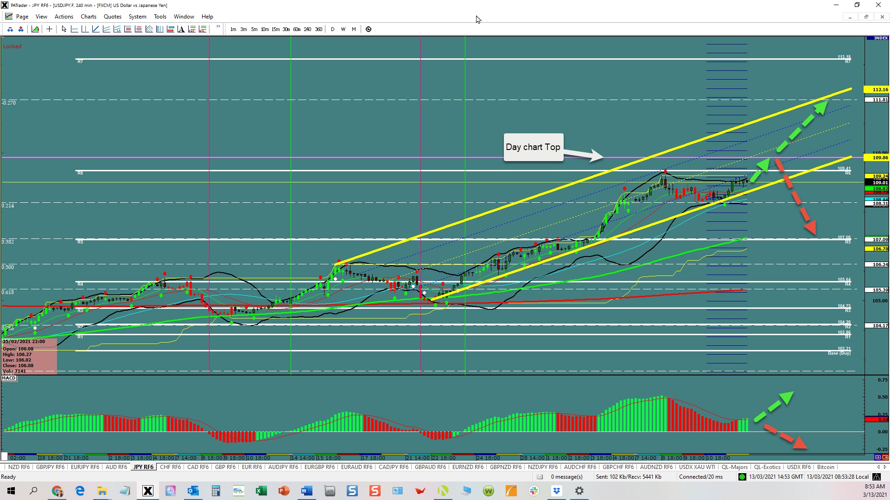The image size is (890, 500).
Task: Switch to the 60m timeframe
Action: point(297,29)
